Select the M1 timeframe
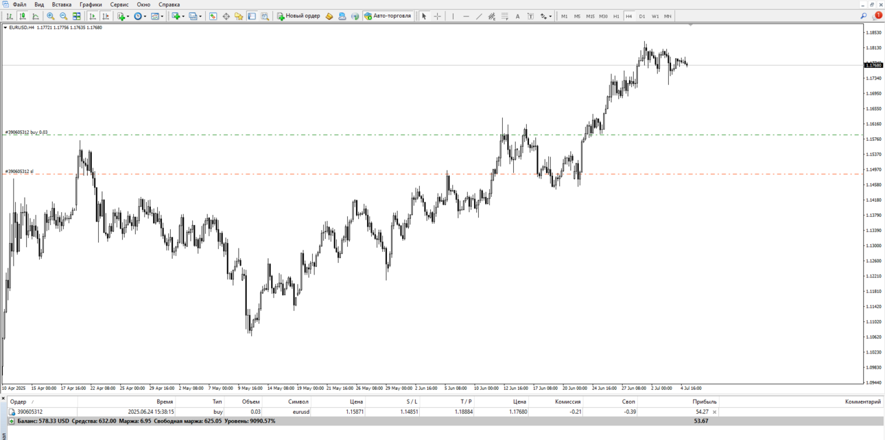Screen dimensions: 885x440 [x=565, y=16]
